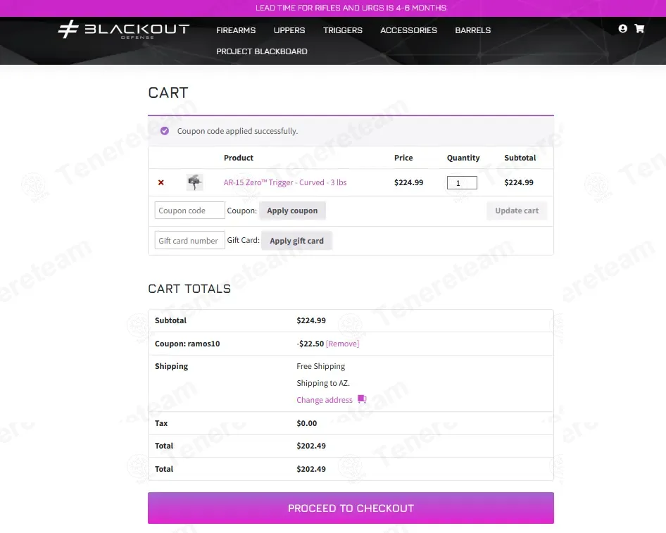This screenshot has width=666, height=533.
Task: Select Barrels in the navigation
Action: click(473, 30)
